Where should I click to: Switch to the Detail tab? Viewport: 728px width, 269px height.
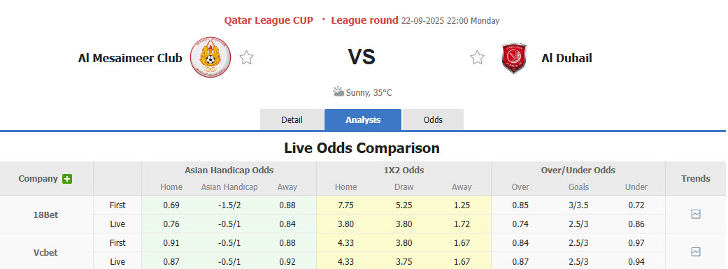click(x=292, y=119)
